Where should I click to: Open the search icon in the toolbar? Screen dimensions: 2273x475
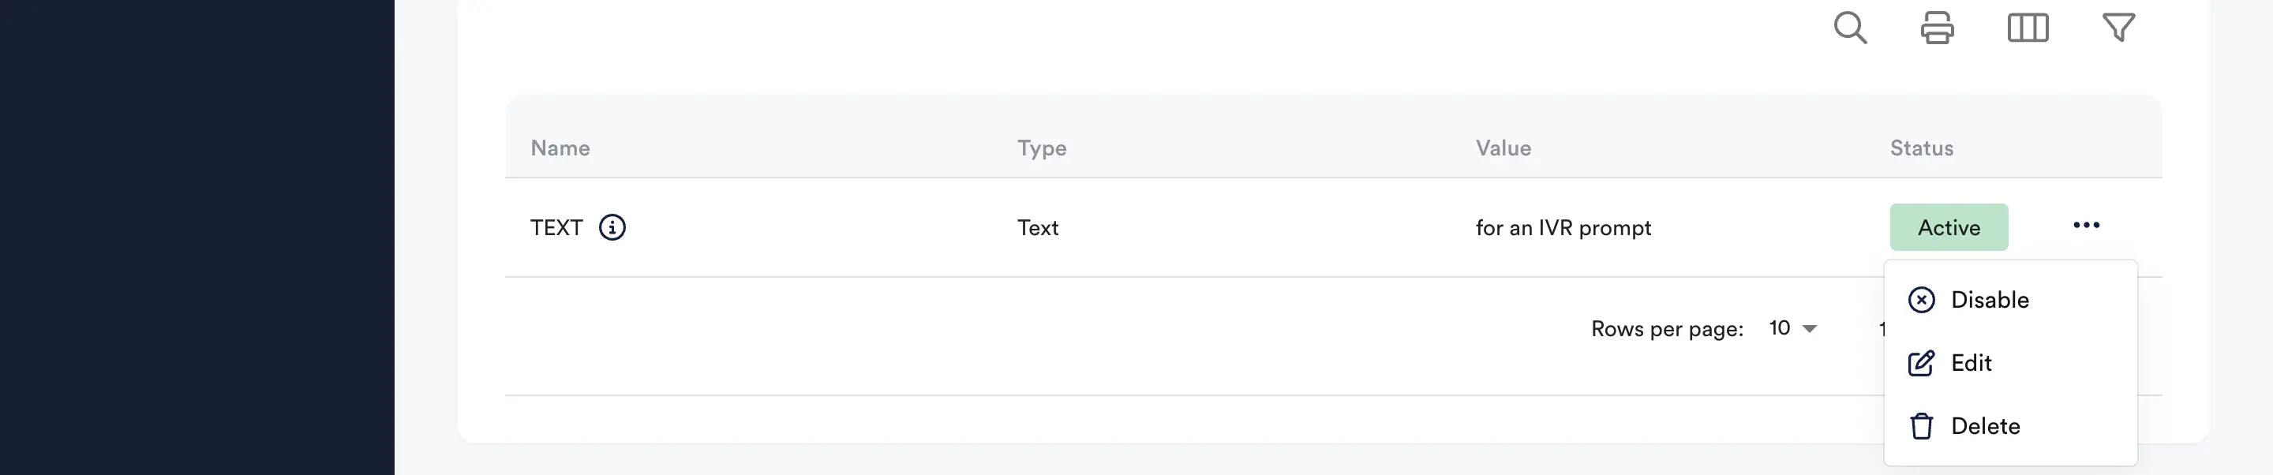coord(1852,28)
